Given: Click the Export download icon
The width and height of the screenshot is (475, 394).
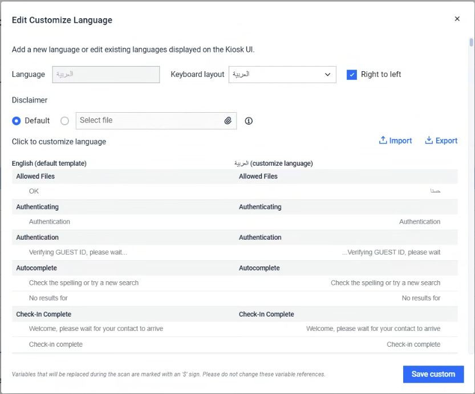Looking at the screenshot, I should pos(429,141).
